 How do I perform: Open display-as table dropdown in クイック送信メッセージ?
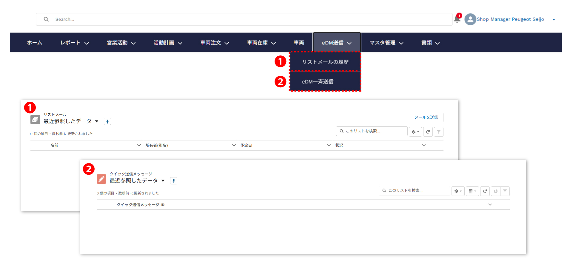pos(472,191)
